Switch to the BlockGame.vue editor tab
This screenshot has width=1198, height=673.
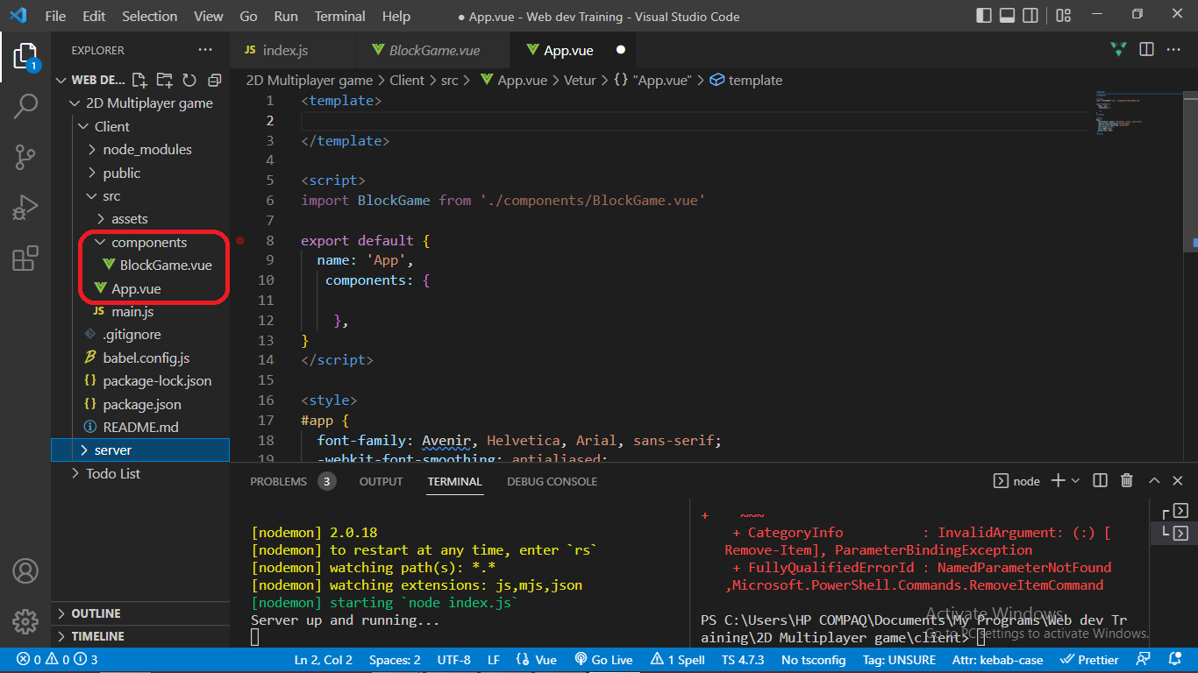434,50
